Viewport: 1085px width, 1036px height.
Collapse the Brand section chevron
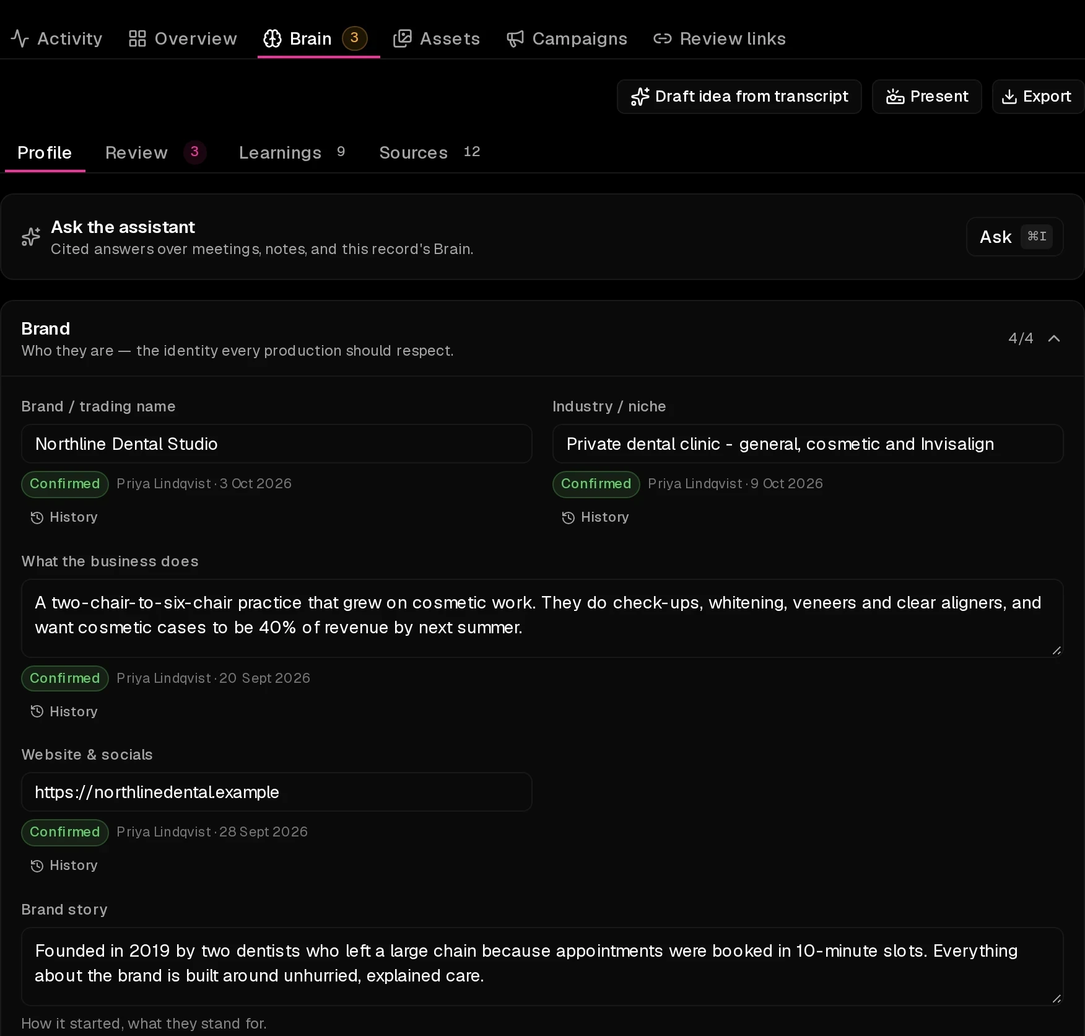(1054, 338)
